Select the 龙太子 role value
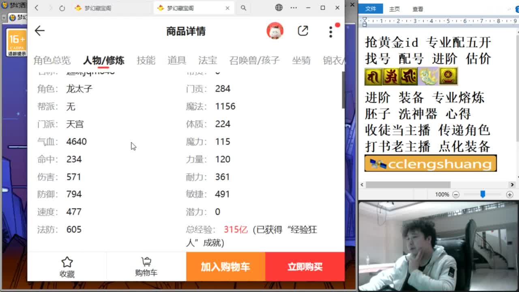Viewport: 519px width, 292px height. [79, 89]
